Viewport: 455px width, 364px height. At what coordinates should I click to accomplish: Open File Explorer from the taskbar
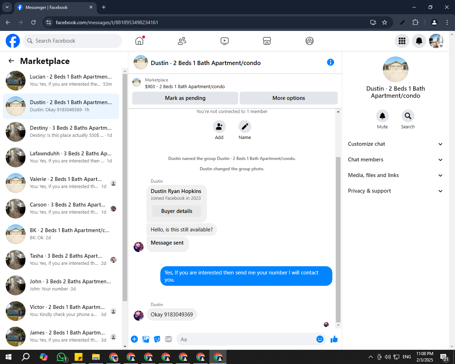click(x=96, y=357)
